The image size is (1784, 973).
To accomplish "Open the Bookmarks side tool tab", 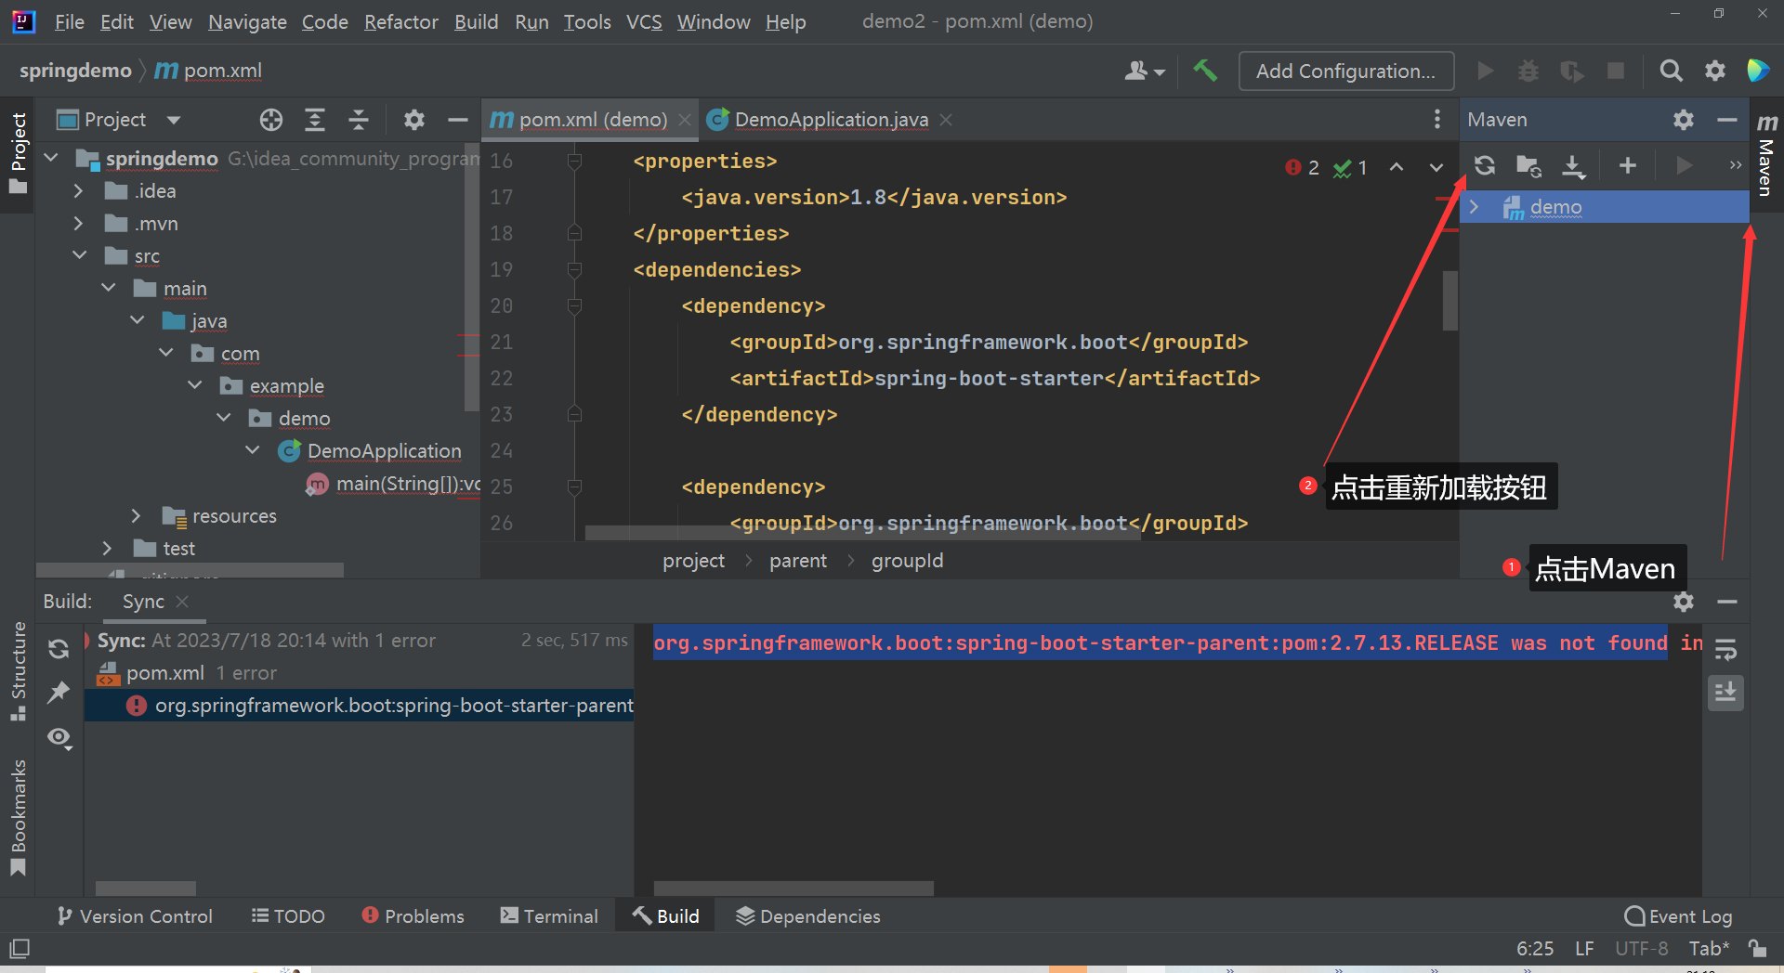I will click(18, 817).
